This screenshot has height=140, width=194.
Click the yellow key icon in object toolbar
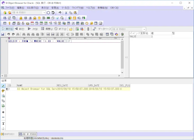9,23
